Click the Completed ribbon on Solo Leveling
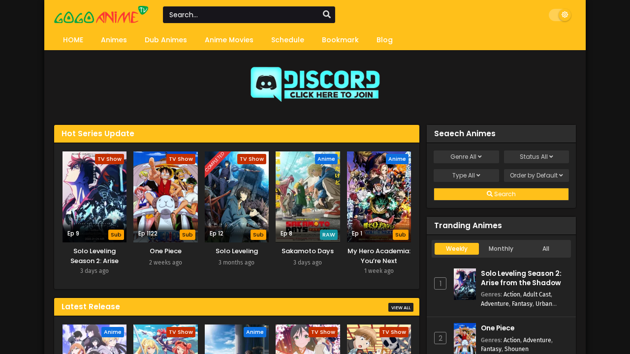The width and height of the screenshot is (630, 354). coord(215,162)
